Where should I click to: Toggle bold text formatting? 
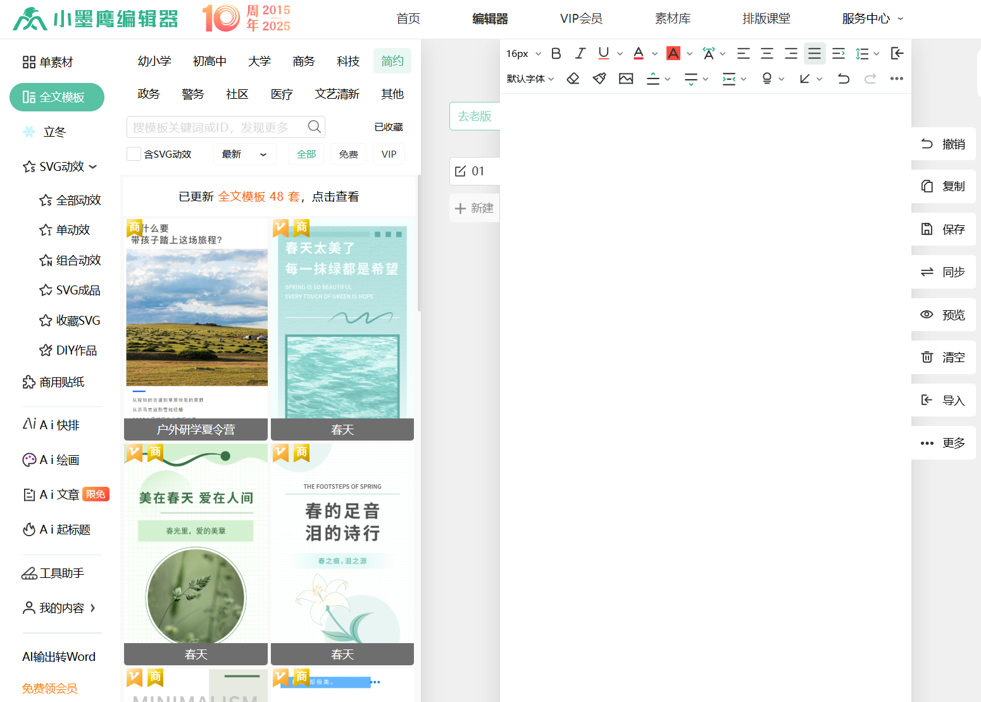coord(556,54)
